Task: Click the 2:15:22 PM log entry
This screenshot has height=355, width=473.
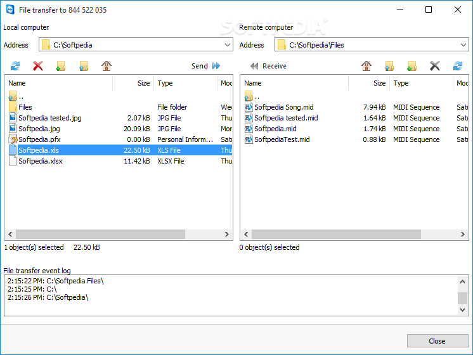Action: point(56,281)
